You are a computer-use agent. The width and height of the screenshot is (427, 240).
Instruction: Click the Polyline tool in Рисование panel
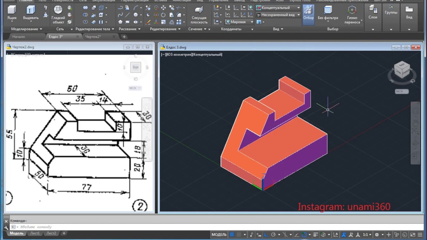coord(120,7)
